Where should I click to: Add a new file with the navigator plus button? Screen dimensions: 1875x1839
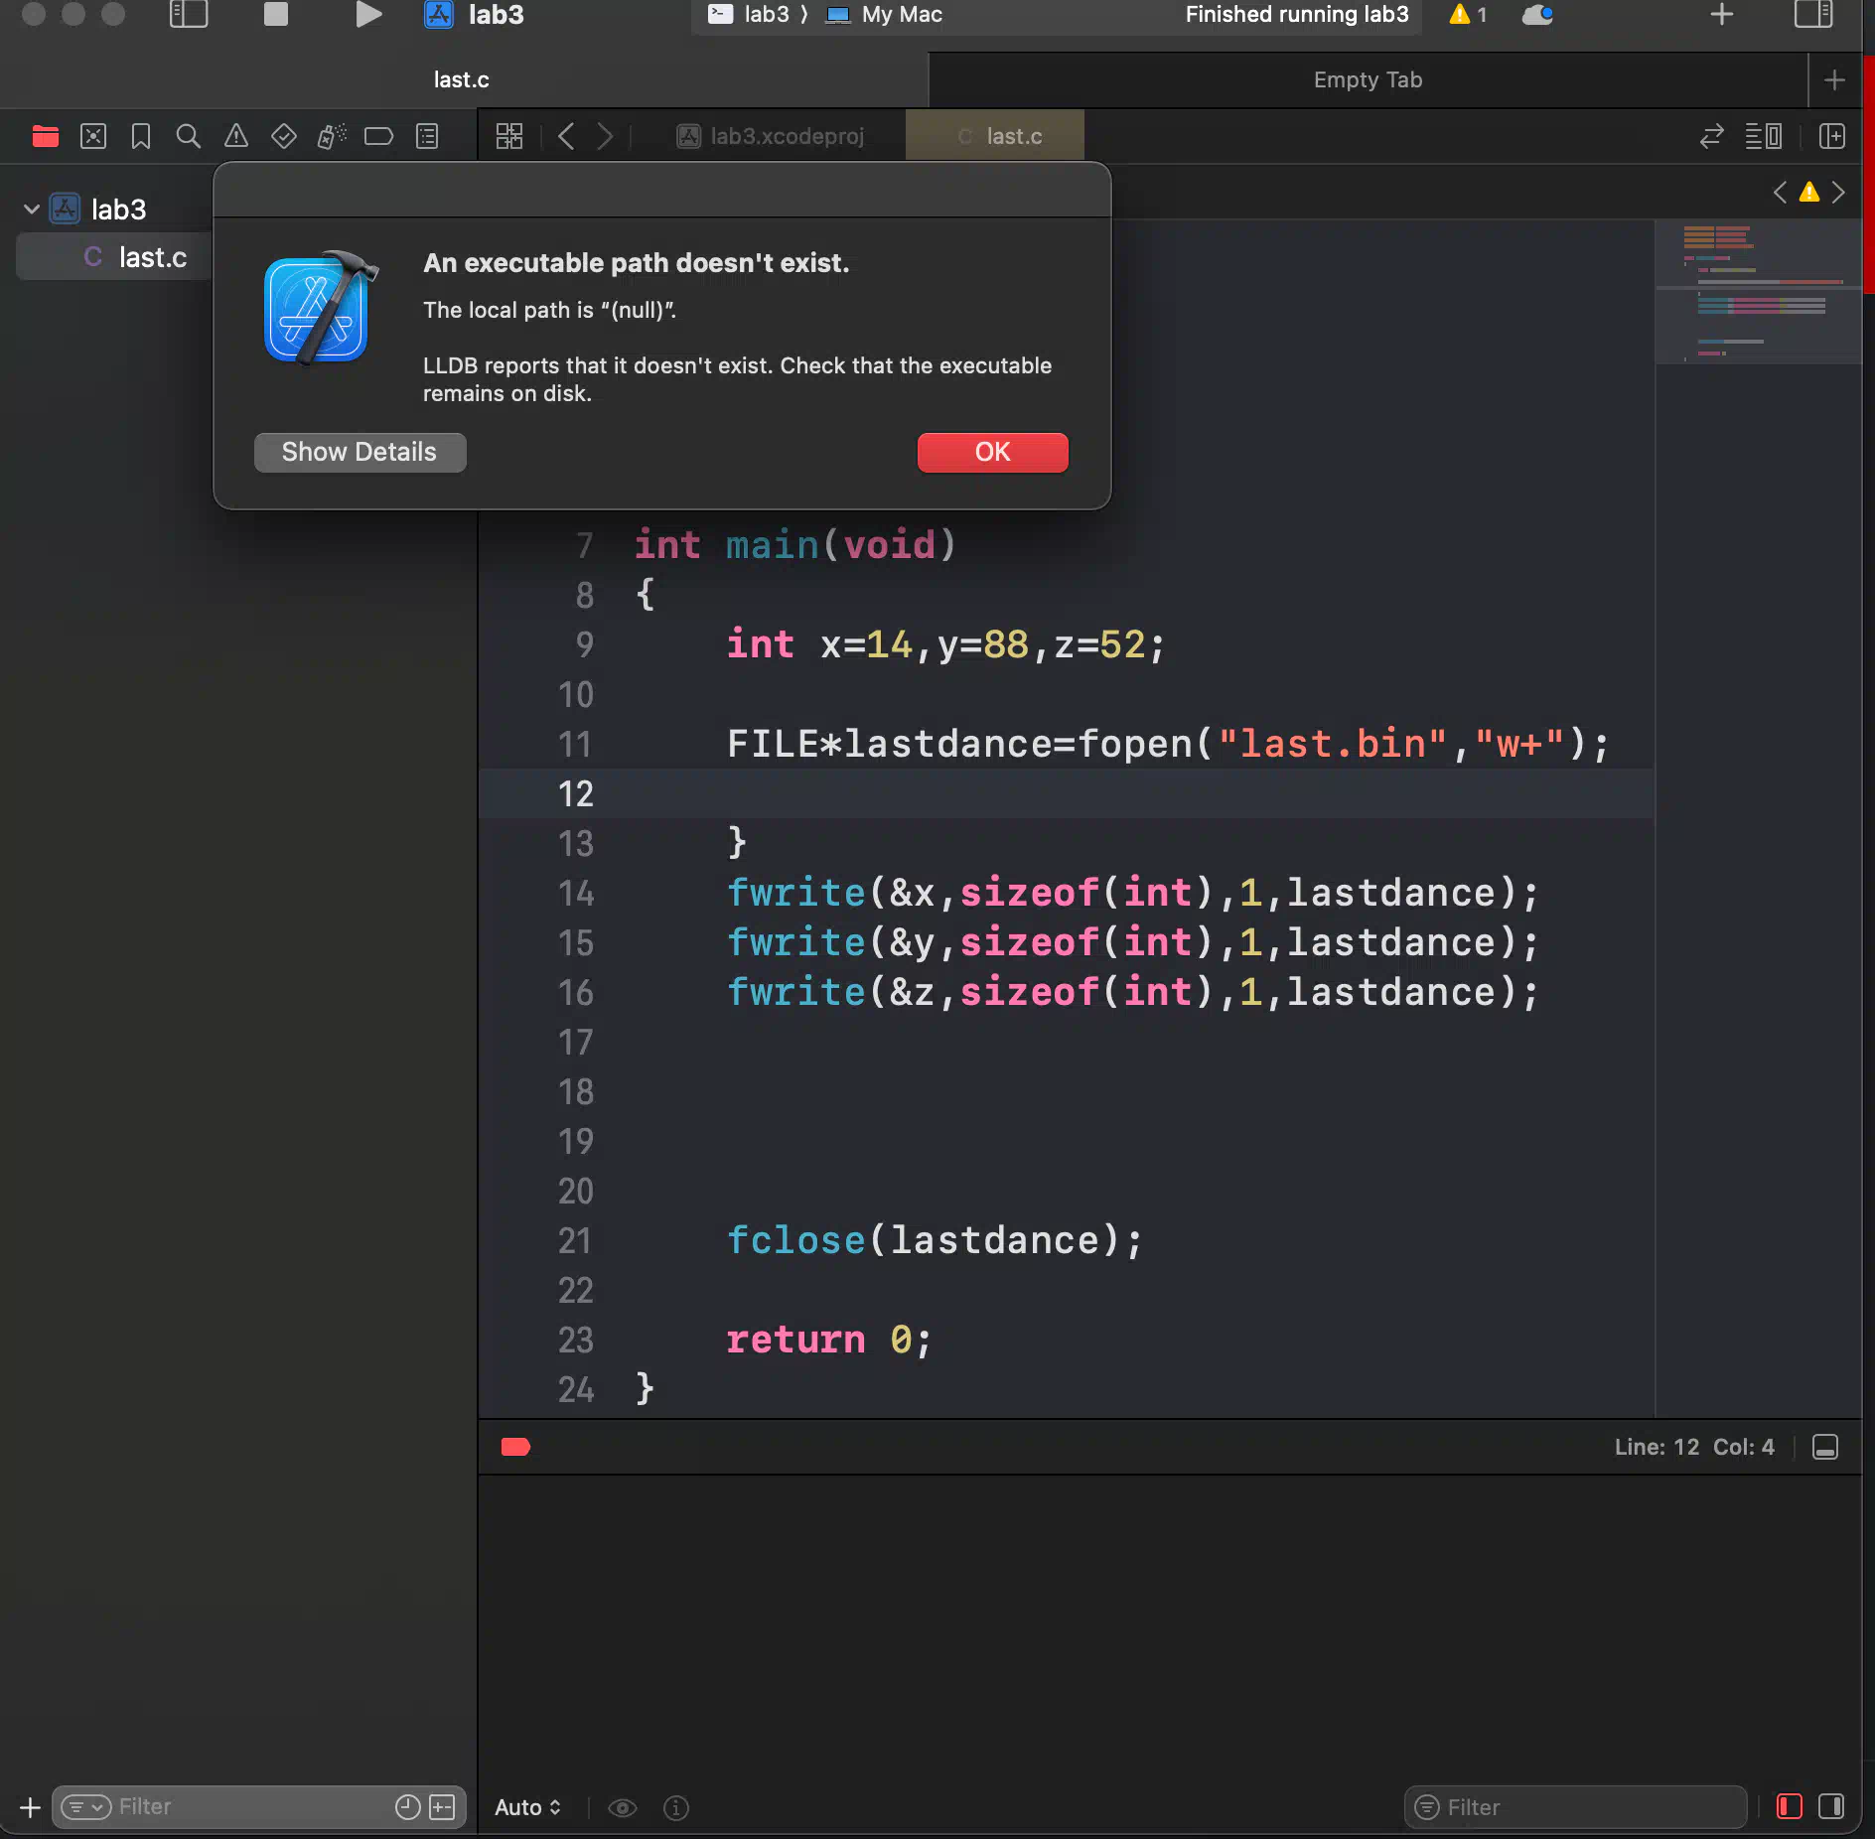pos(30,1807)
